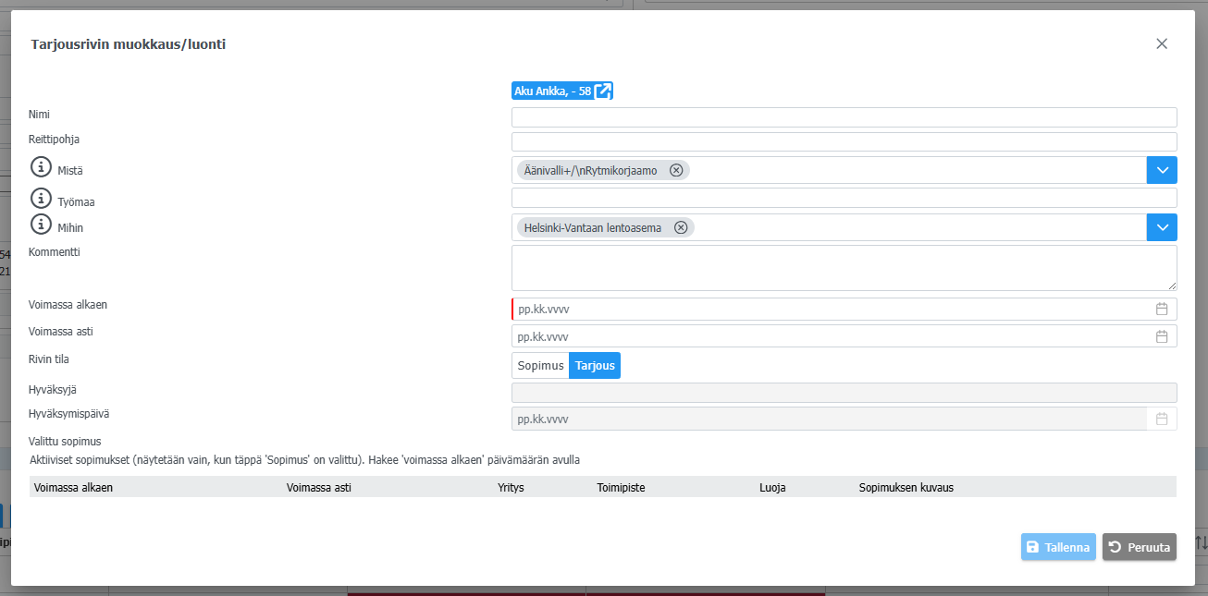Focus the Kommentti text area
Viewport: 1208px width, 596px height.
pyautogui.click(x=844, y=268)
